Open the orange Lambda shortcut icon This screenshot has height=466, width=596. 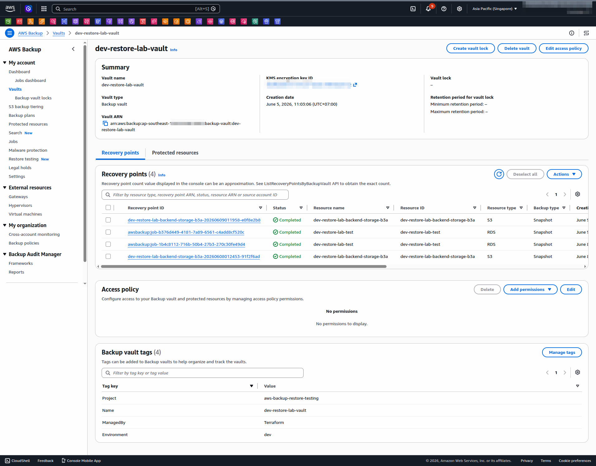click(x=31, y=21)
